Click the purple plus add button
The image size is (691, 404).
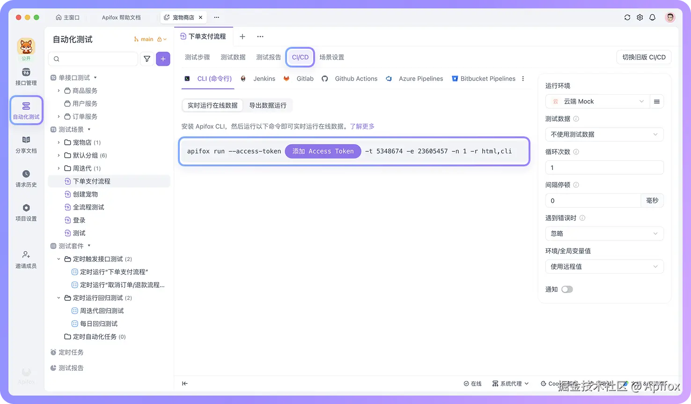click(x=163, y=59)
